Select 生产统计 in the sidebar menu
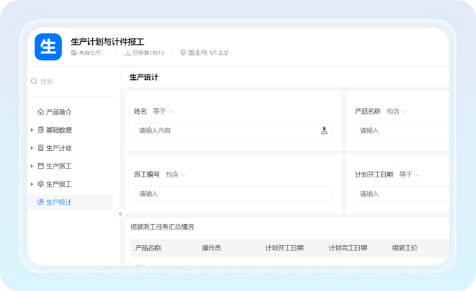Image resolution: width=476 pixels, height=291 pixels. click(x=58, y=202)
